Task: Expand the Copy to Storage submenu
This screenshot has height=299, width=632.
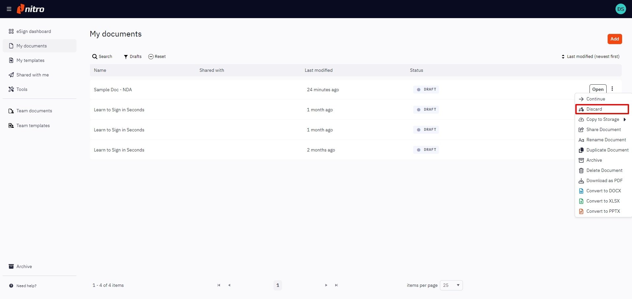Action: 624,120
